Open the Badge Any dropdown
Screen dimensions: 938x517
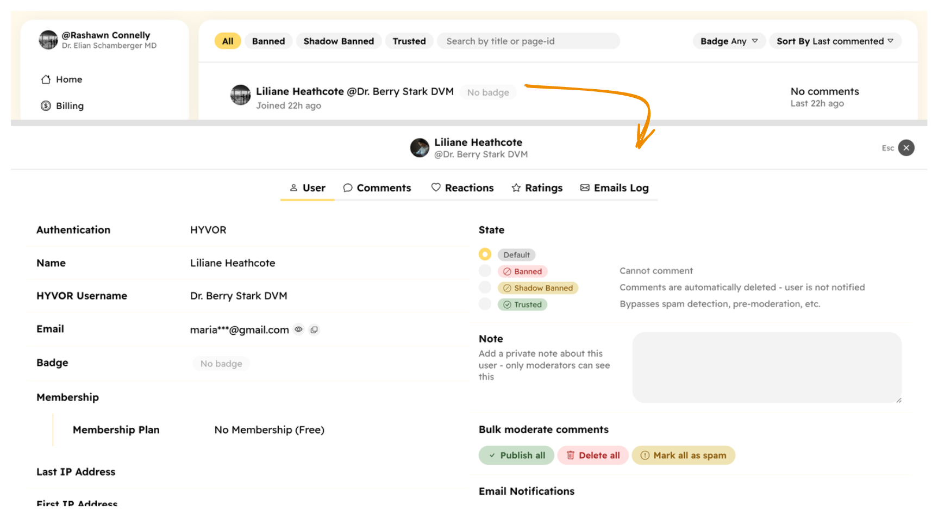click(x=728, y=41)
